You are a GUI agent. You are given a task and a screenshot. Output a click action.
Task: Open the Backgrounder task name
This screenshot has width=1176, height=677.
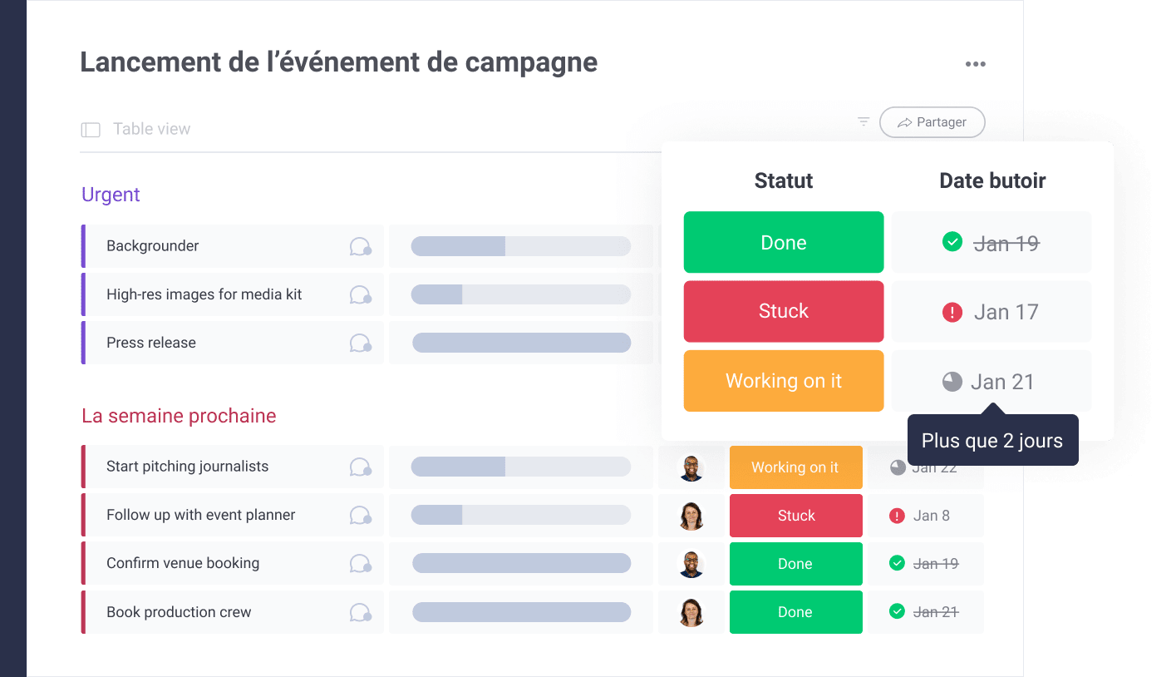[153, 246]
